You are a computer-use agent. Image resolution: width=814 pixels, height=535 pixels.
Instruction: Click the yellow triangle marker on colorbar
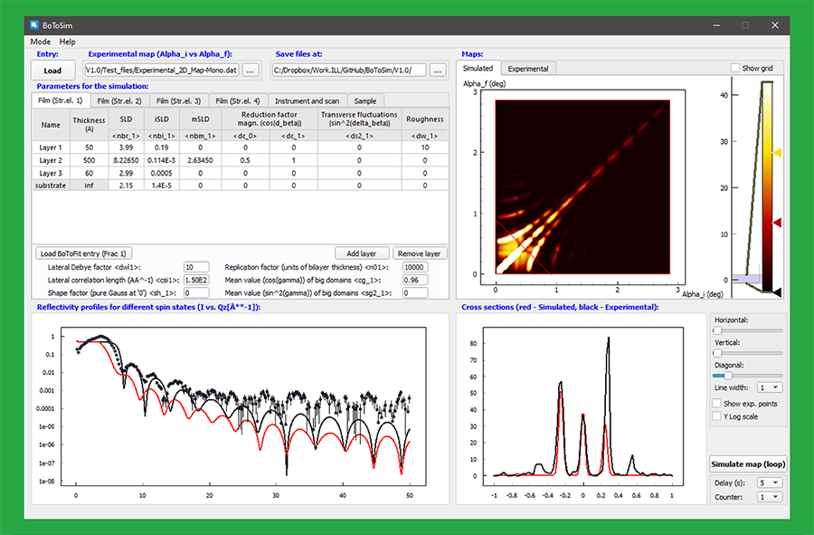[x=777, y=153]
